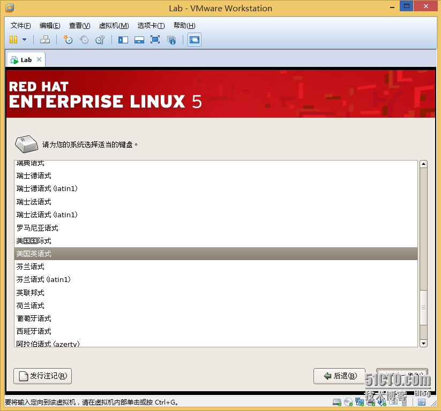Image resolution: width=441 pixels, height=411 pixels.
Task: Toggle the thumbnail bar icon
Action: coord(139,40)
